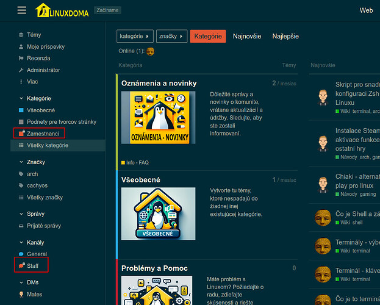Viewport: 380px width, 305px height.
Task: Open Chiaki - alternat topic title
Action: tap(357, 181)
